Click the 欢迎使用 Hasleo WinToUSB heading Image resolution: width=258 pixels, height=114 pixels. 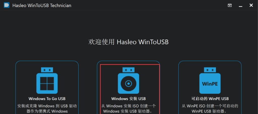coord(128,42)
